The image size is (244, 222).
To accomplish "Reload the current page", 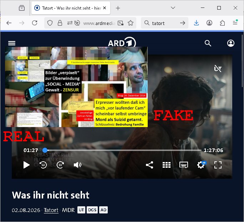I will (35, 23).
